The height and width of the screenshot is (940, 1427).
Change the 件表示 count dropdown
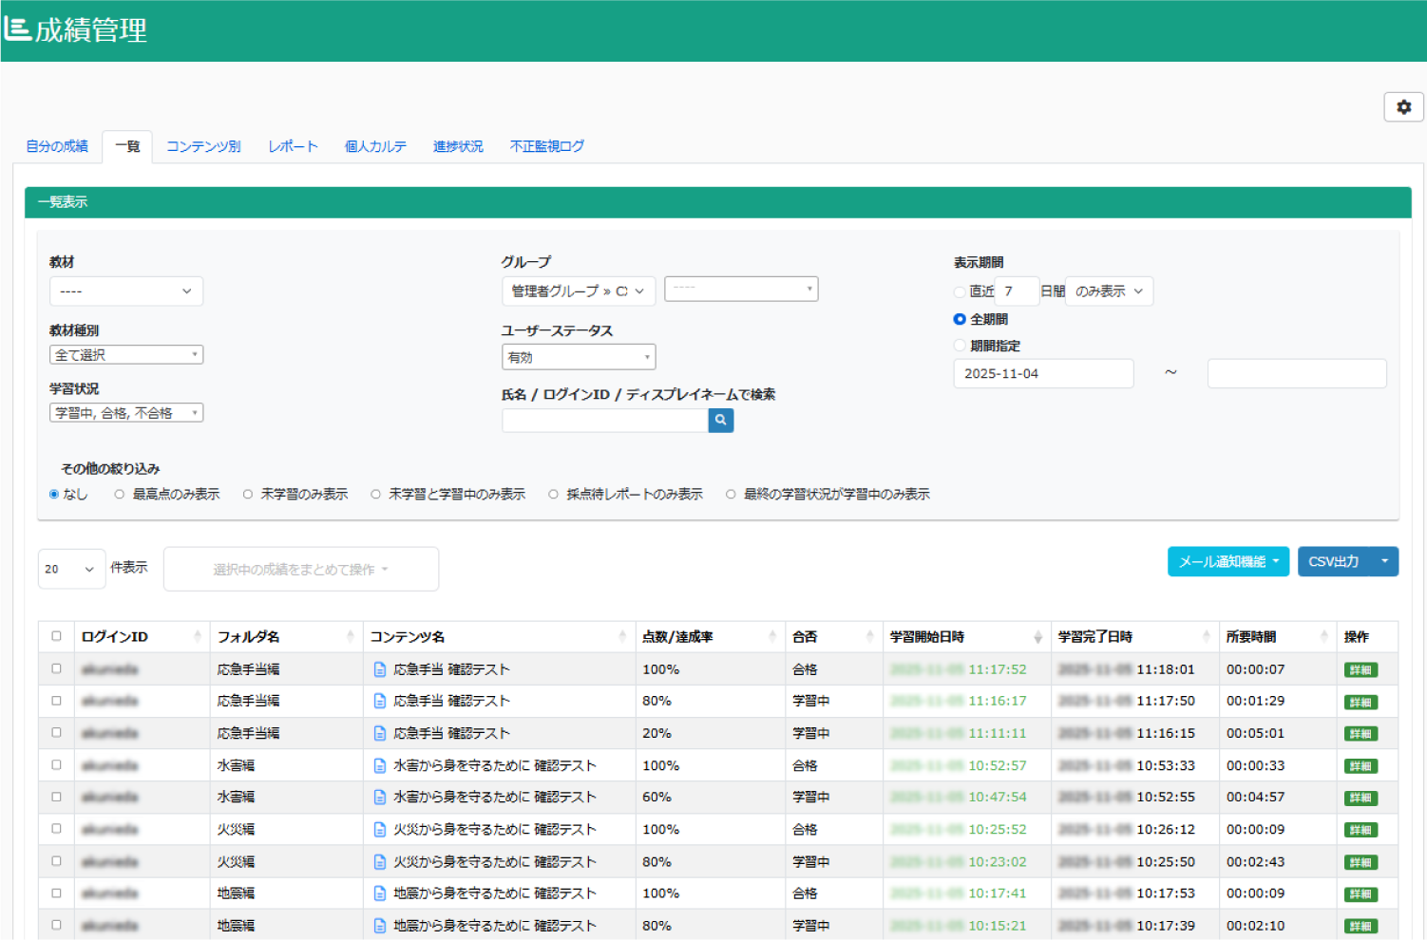coord(70,569)
